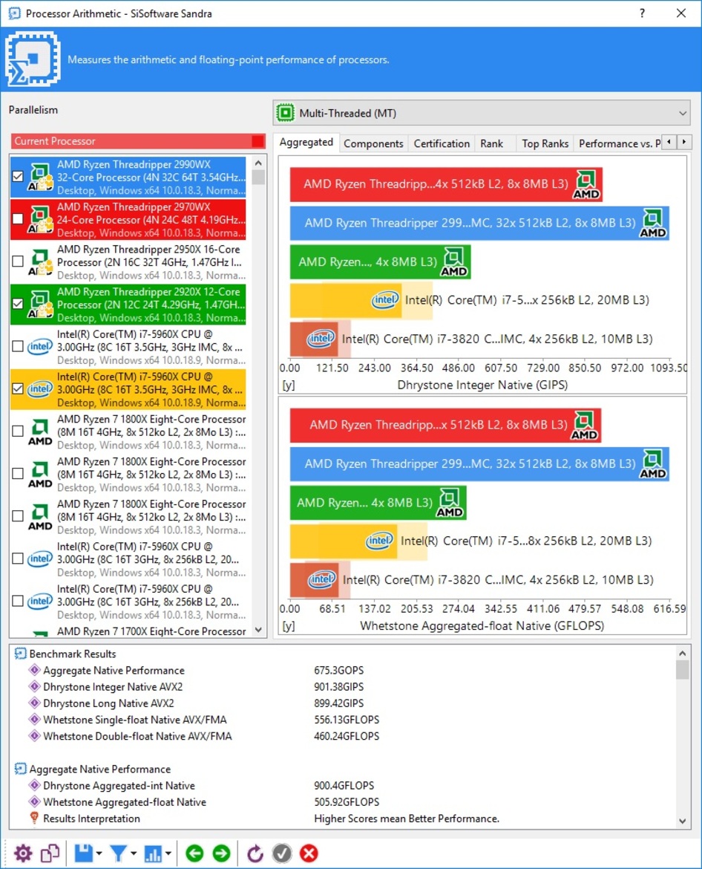Viewport: 702px width, 869px height.
Task: Check the Threadripper 2970WX checkbox
Action: pyautogui.click(x=18, y=219)
